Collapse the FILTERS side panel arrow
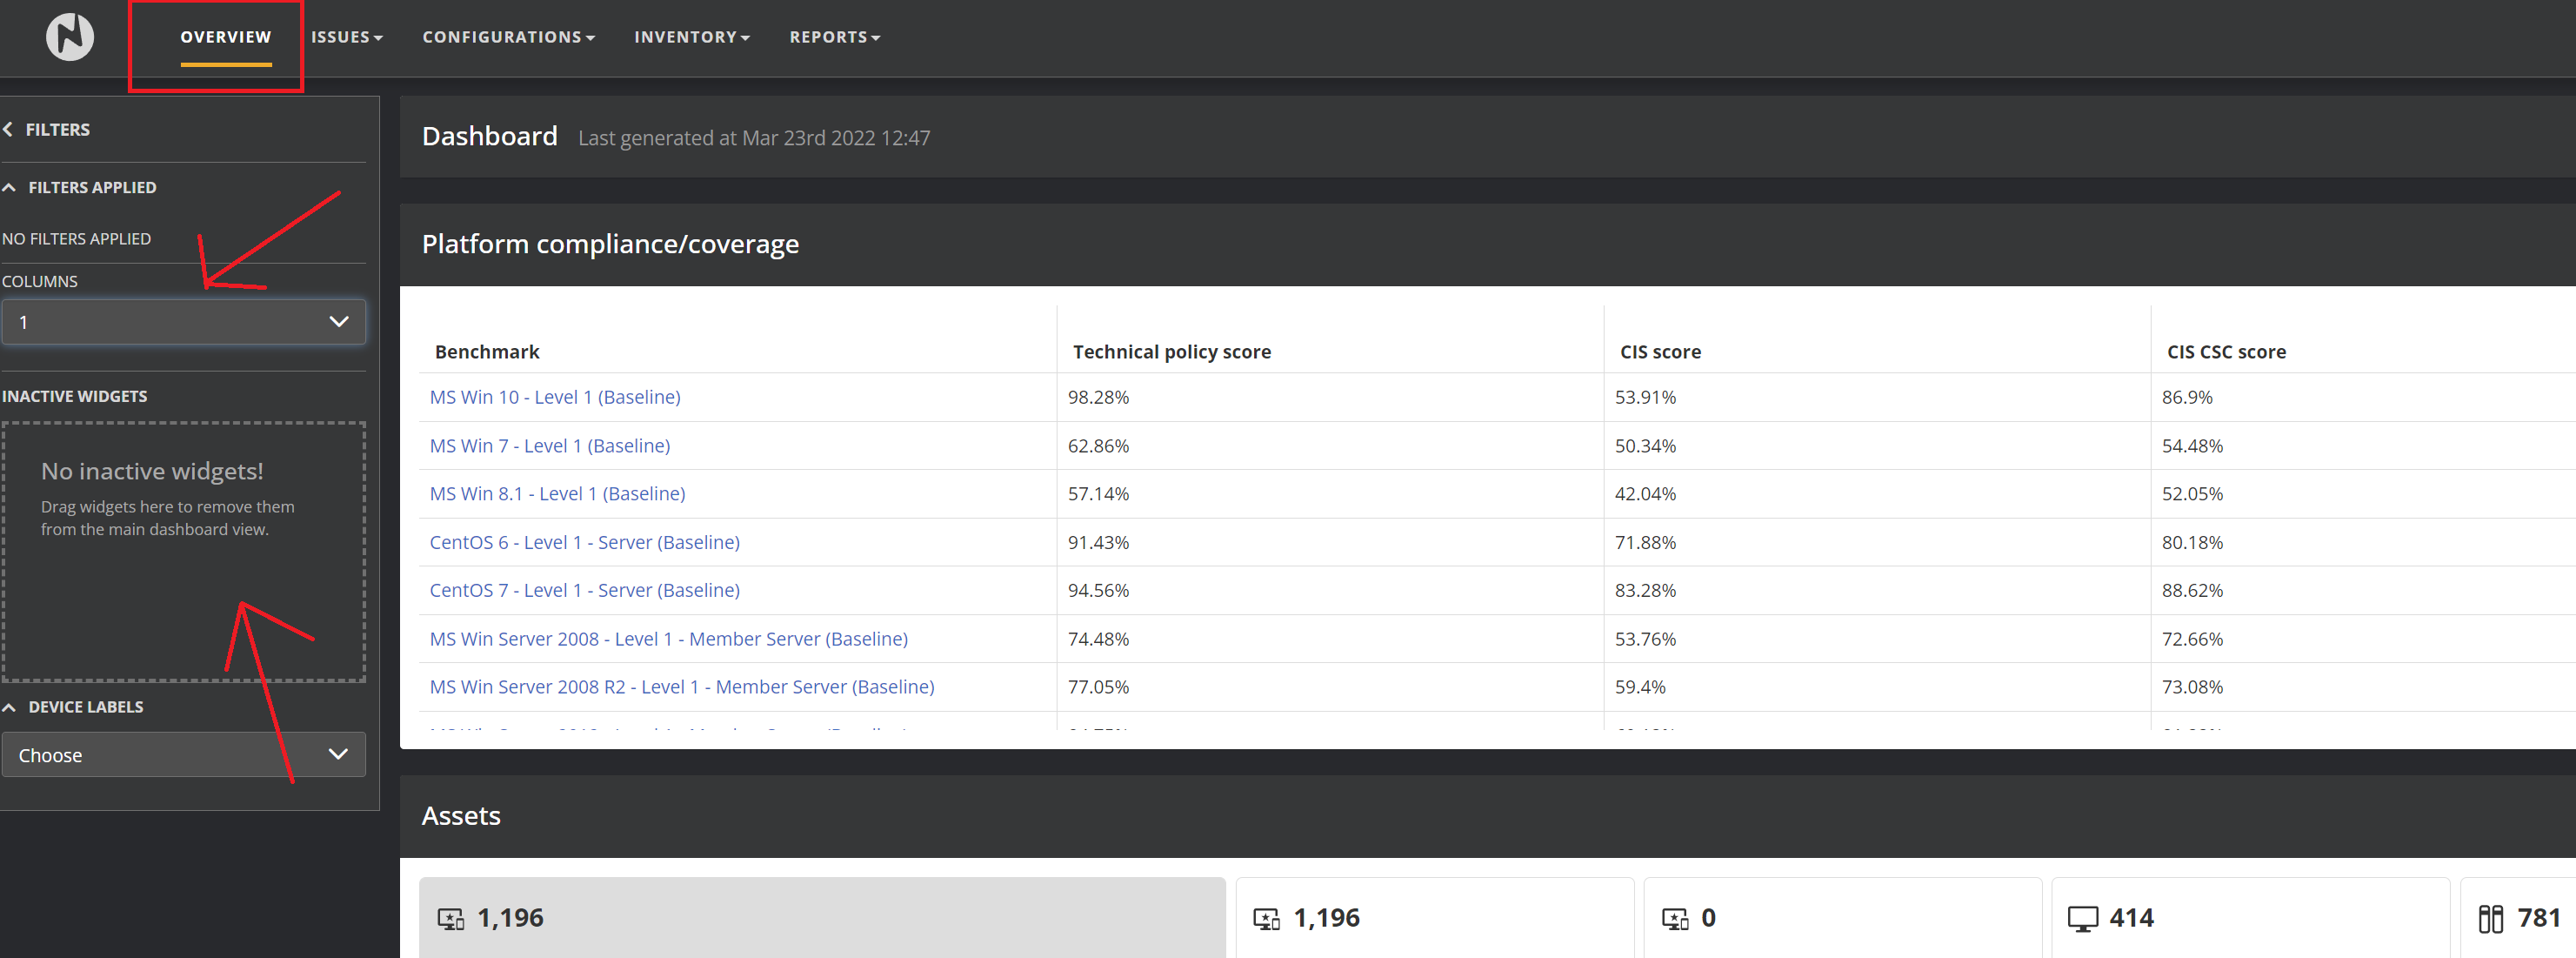The height and width of the screenshot is (958, 2576). [x=8, y=129]
